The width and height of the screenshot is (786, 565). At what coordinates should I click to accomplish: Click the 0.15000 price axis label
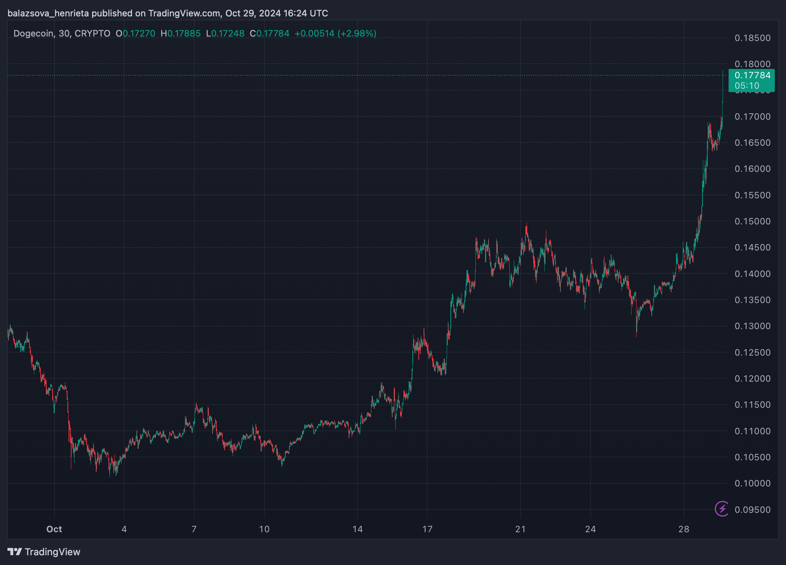[x=752, y=221]
